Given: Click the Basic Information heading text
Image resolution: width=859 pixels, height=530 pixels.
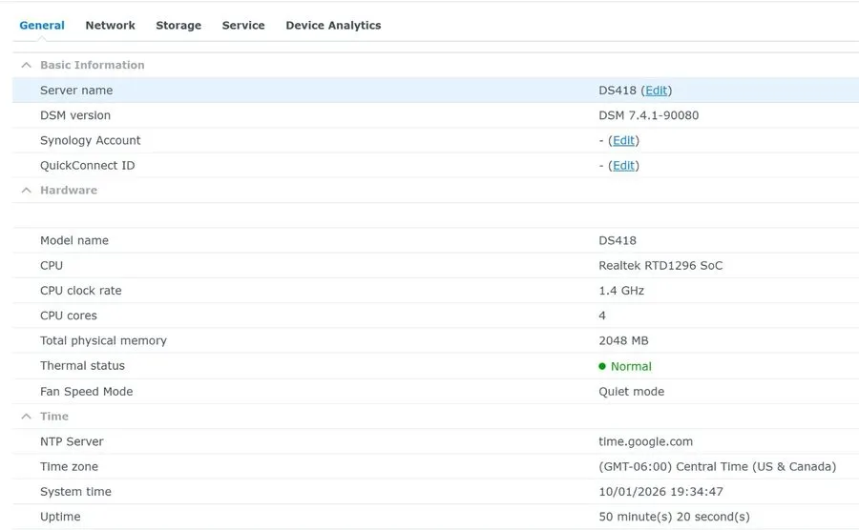Looking at the screenshot, I should point(92,65).
